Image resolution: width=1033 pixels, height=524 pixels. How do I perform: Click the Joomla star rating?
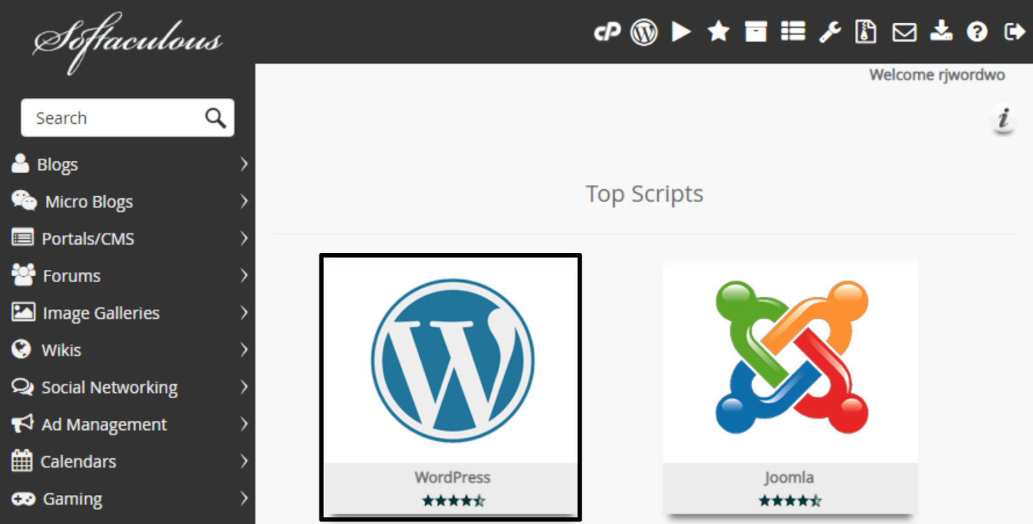pos(790,501)
